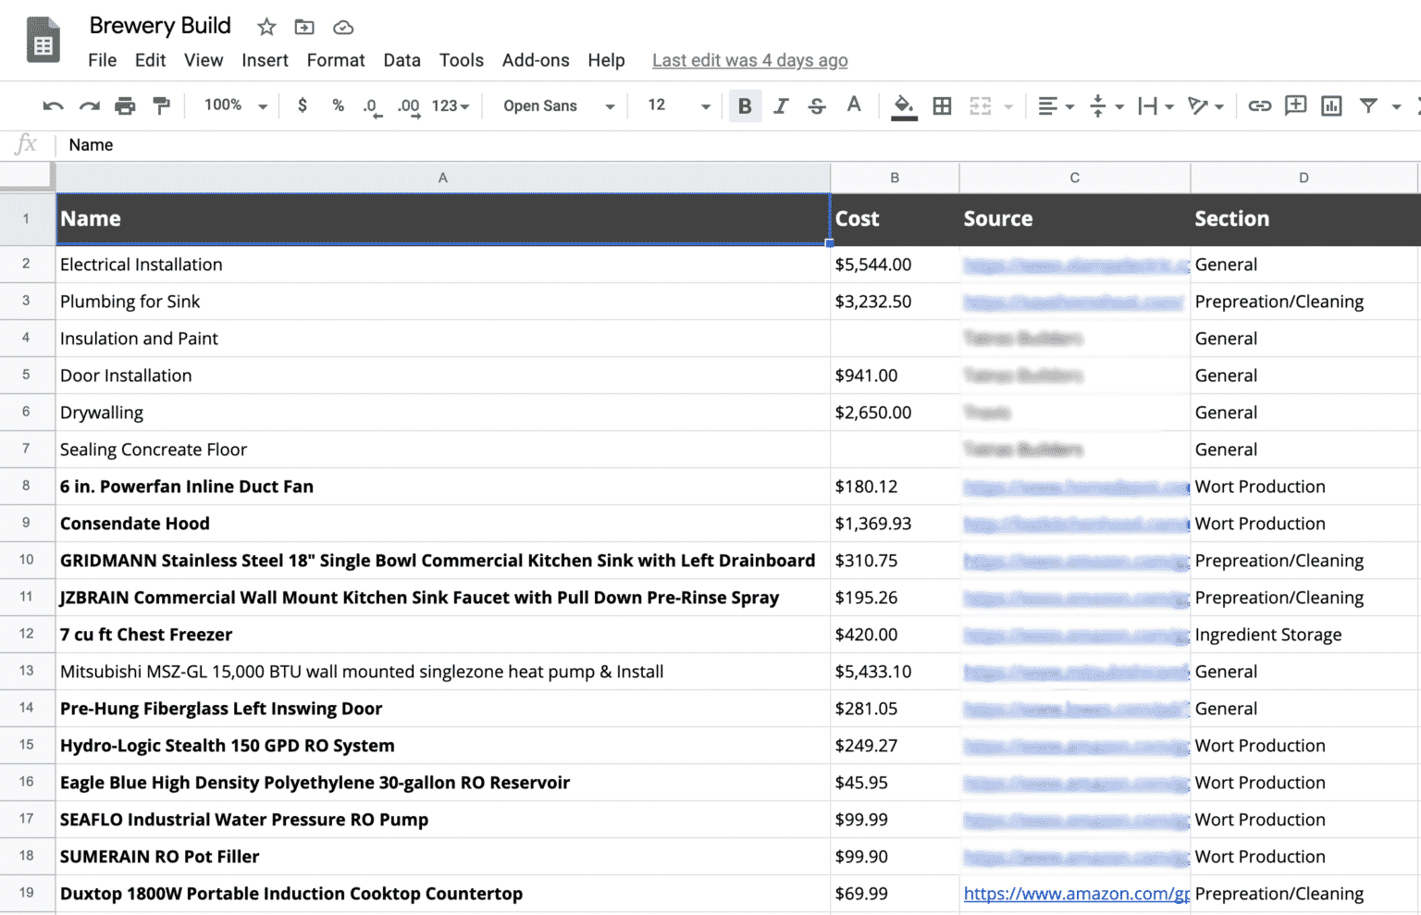
Task: Expand the Open Sans font dropdown
Action: [558, 106]
